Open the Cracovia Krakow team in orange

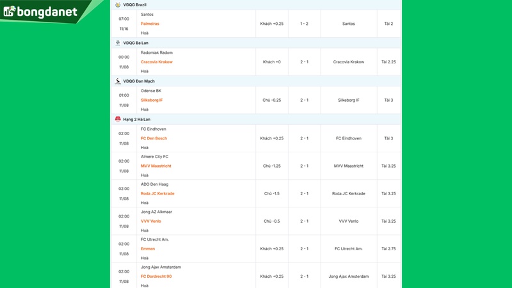(156, 62)
